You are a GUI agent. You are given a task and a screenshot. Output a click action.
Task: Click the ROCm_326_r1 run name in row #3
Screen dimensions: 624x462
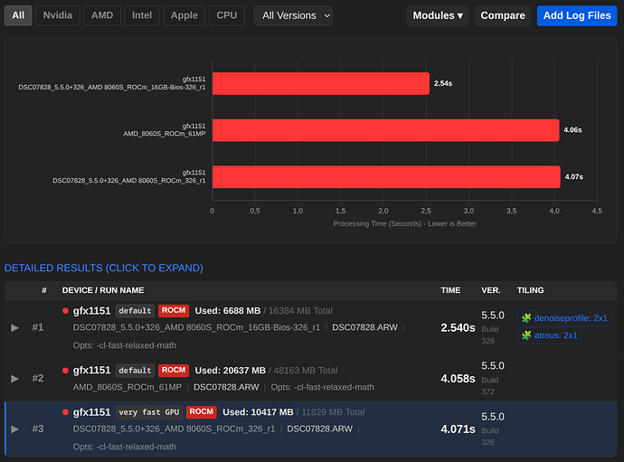tap(174, 429)
